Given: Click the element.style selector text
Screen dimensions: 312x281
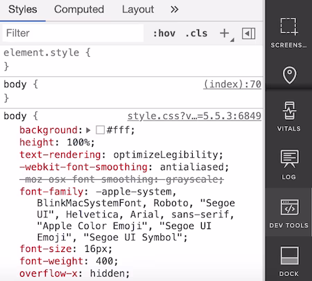Looking at the screenshot, I should point(42,53).
